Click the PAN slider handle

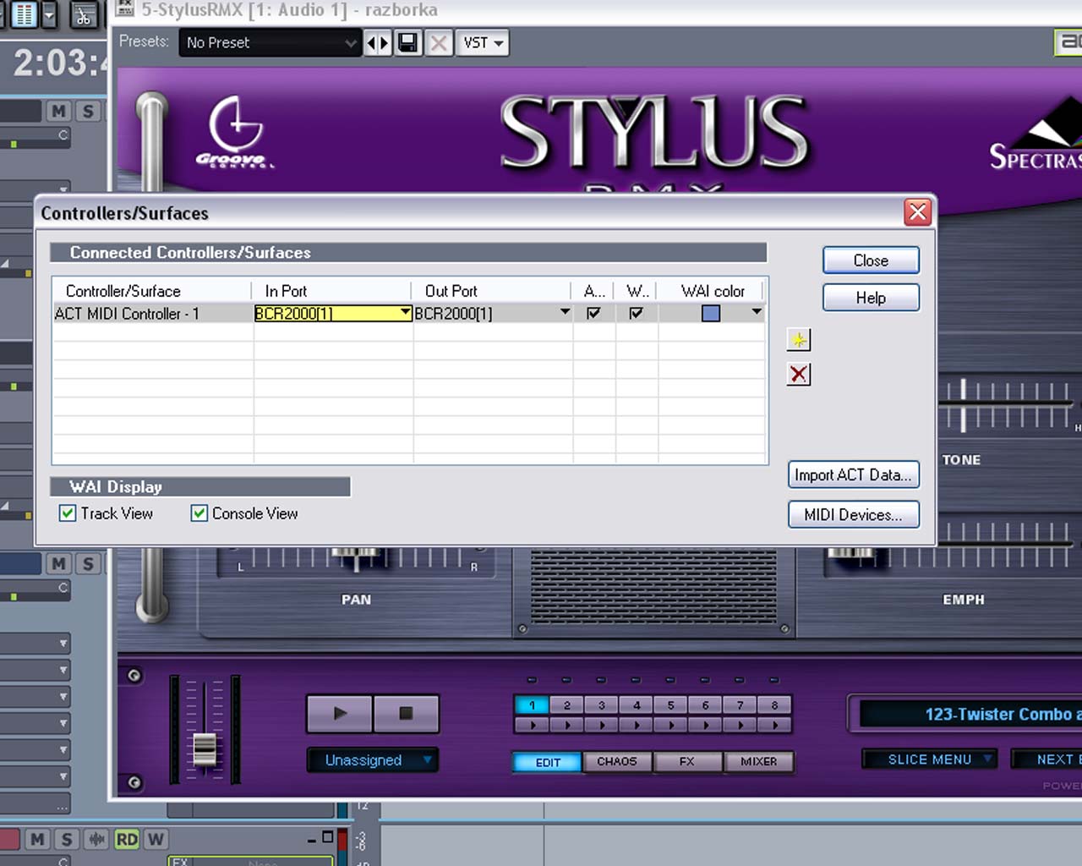[x=356, y=557]
